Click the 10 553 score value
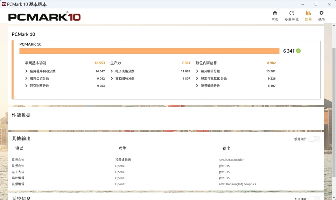The image size is (336, 200). 100,63
